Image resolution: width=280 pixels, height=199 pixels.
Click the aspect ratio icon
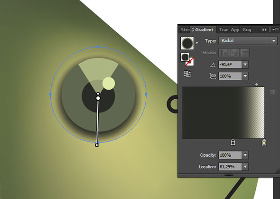click(x=213, y=76)
